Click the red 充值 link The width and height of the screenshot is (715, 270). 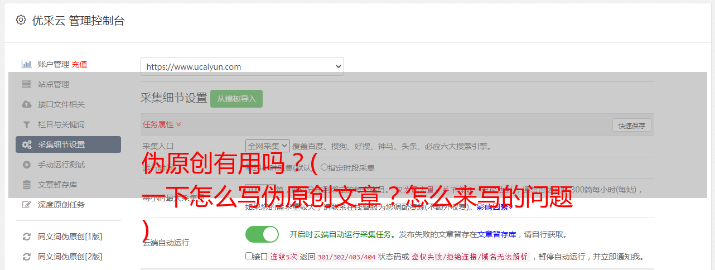(x=79, y=64)
